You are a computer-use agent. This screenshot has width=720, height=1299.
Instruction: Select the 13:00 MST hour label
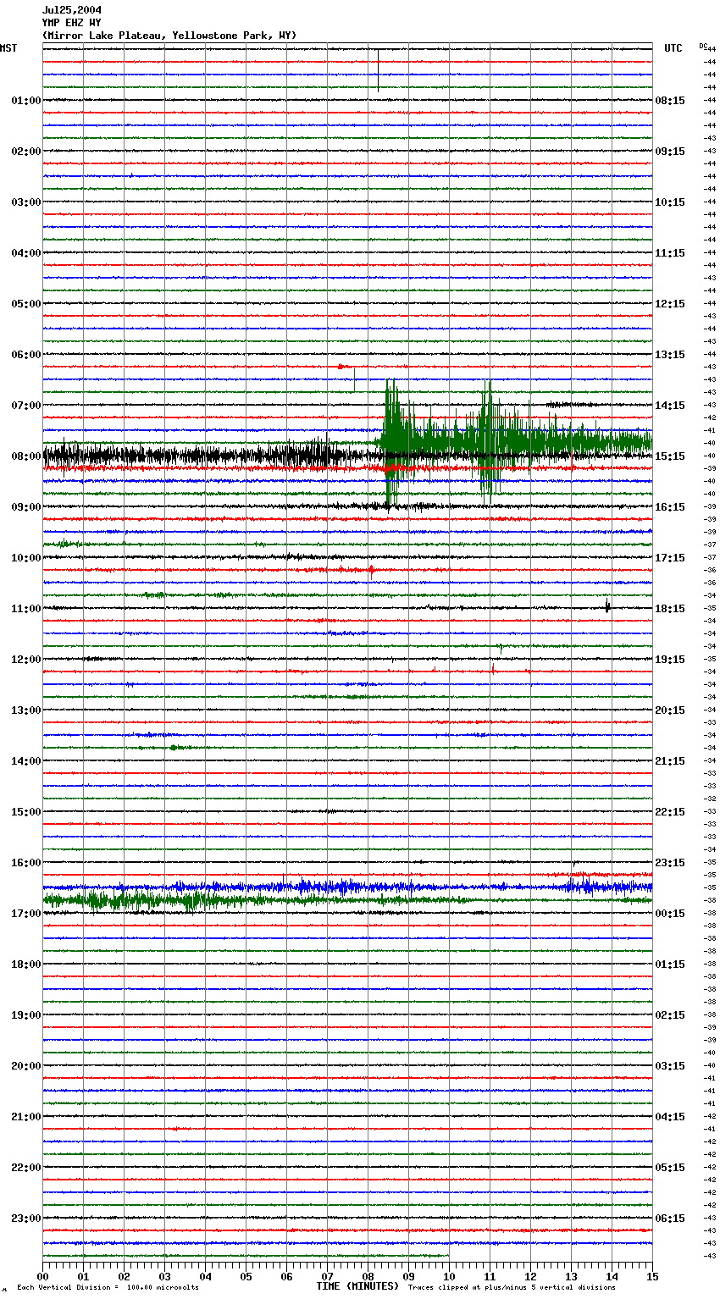pyautogui.click(x=26, y=710)
